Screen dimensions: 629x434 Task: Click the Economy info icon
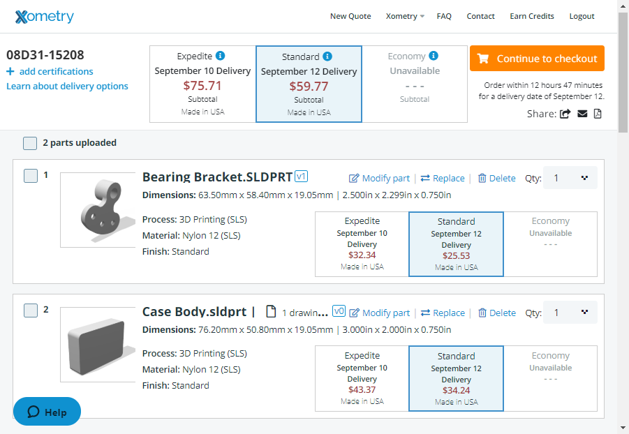(x=434, y=56)
